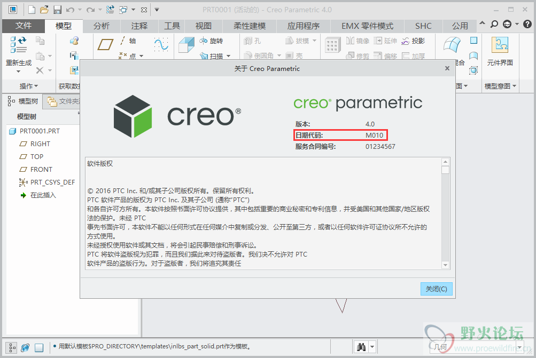Open the 文件 file menu
Viewport: 536px width, 358px height.
(x=23, y=26)
